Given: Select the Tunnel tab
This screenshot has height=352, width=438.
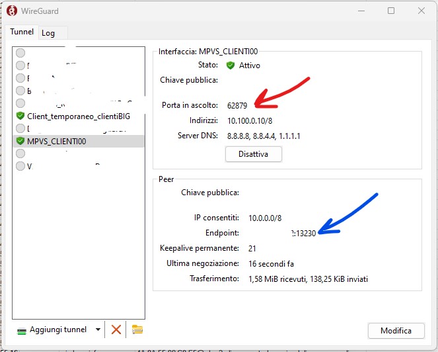Looking at the screenshot, I should tap(22, 32).
